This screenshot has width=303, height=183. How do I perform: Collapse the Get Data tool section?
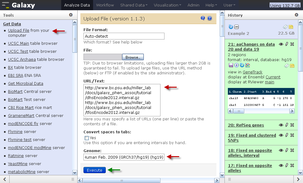12,24
